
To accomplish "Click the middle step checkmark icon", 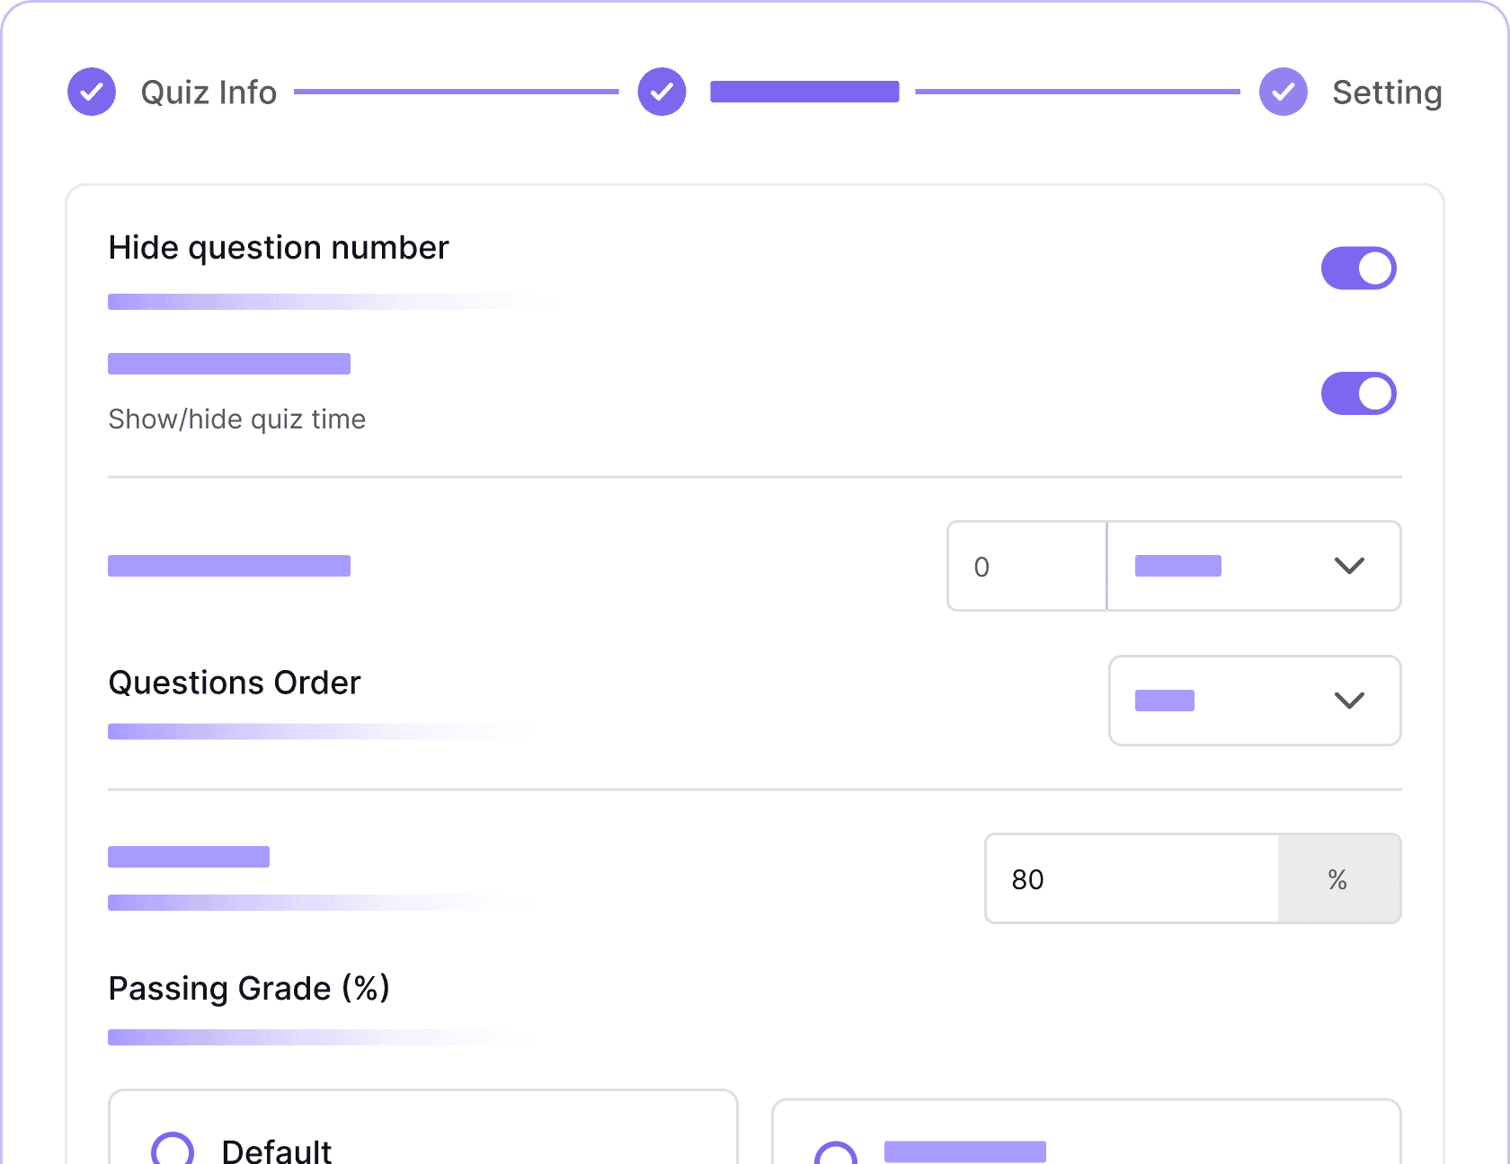I will [x=662, y=92].
